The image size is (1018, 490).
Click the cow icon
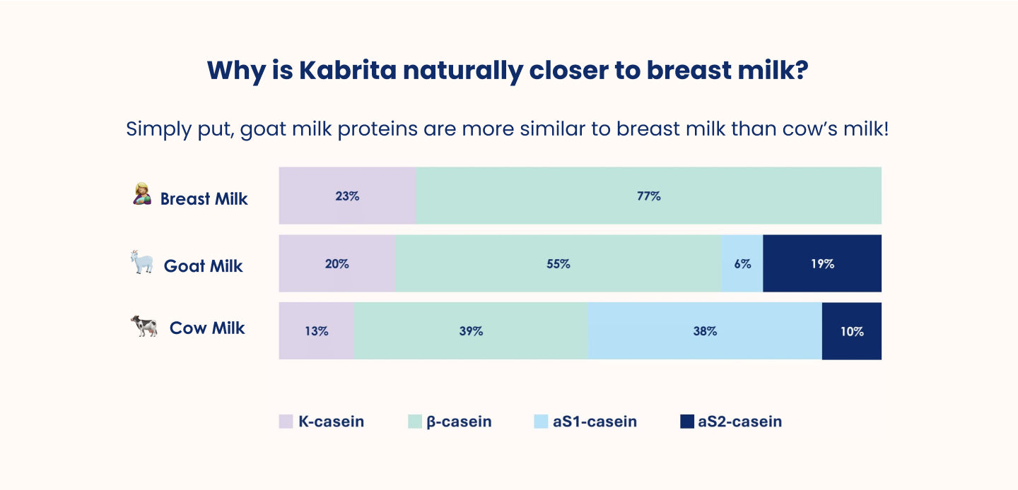pos(144,326)
